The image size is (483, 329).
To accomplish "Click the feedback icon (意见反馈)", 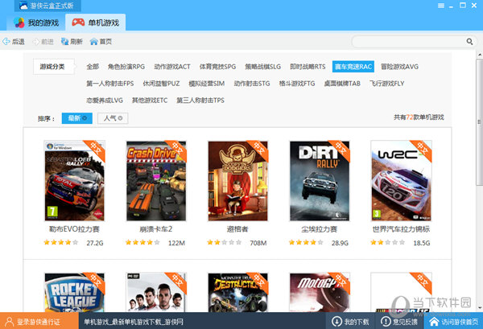I will click(x=386, y=322).
